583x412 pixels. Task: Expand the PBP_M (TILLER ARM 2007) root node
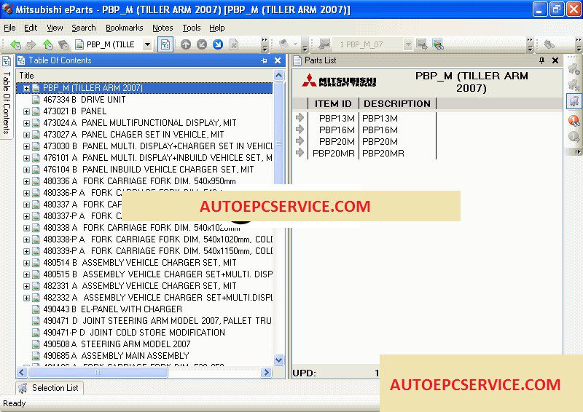[x=26, y=88]
